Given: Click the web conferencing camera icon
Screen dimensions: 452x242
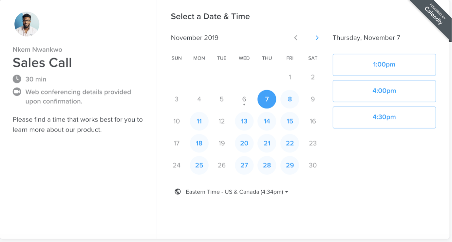Looking at the screenshot, I should (17, 92).
